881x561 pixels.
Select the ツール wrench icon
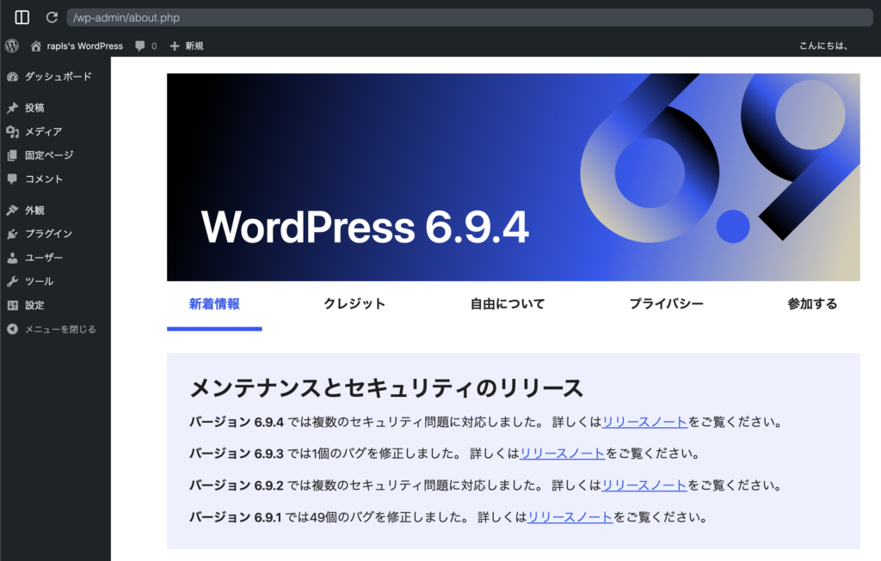pos(12,280)
